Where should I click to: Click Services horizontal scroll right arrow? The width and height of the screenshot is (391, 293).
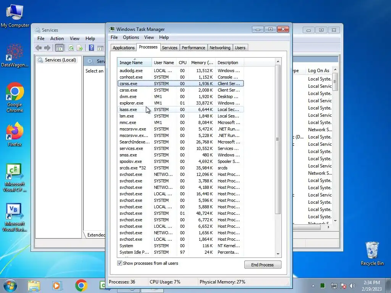tap(329, 227)
